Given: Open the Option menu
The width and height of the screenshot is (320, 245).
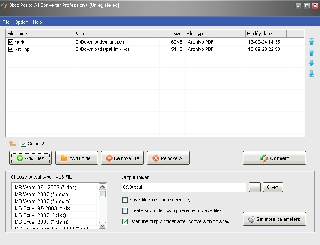Looking at the screenshot, I should coord(21,22).
